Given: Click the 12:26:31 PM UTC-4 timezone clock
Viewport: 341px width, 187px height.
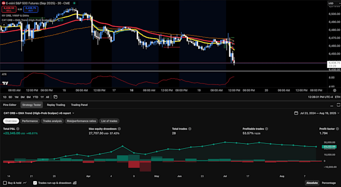Looking at the screenshot, I should [x=320, y=97].
